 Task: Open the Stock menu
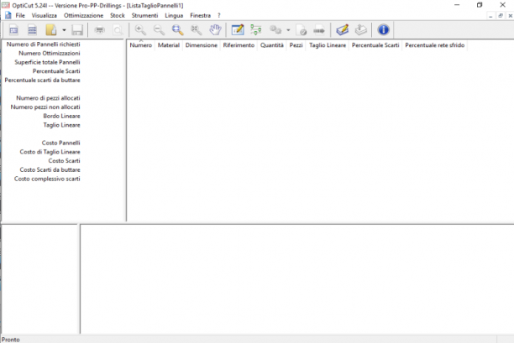[x=118, y=15]
